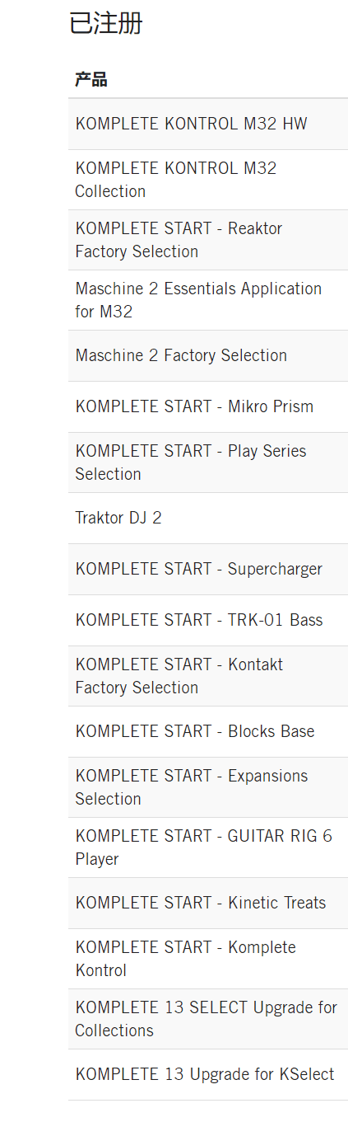Select KOMPLETE START - Kinetic Treats
348x1122 pixels.
coord(208,903)
